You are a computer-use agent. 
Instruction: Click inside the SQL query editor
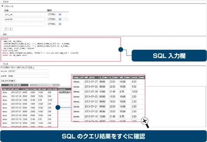pos(61,50)
